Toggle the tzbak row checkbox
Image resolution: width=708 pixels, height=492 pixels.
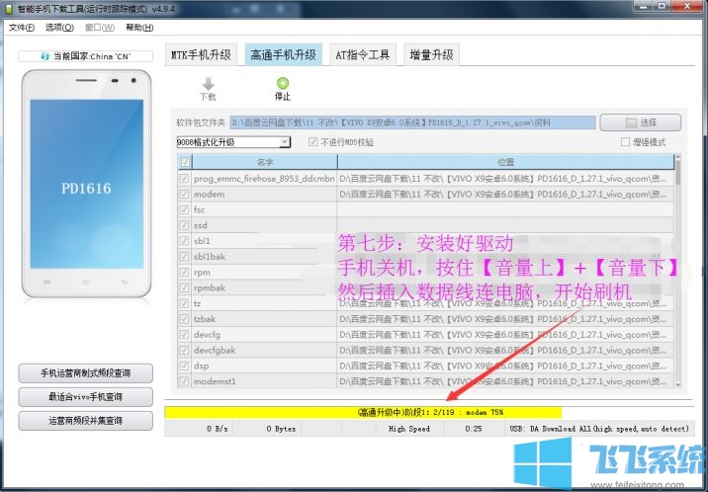coord(184,319)
